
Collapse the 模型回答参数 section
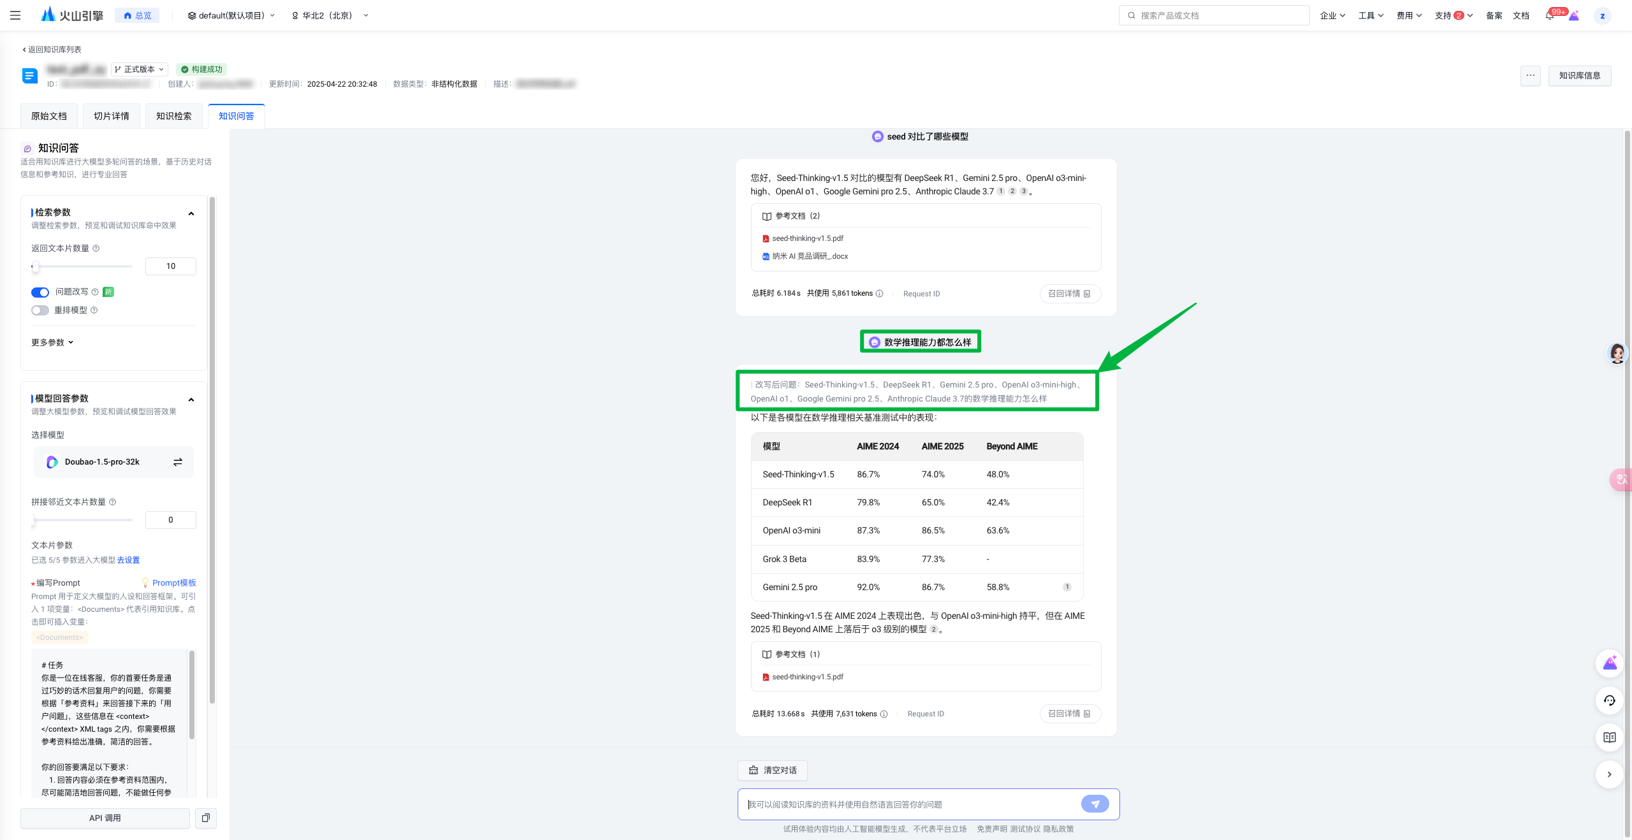tap(191, 400)
